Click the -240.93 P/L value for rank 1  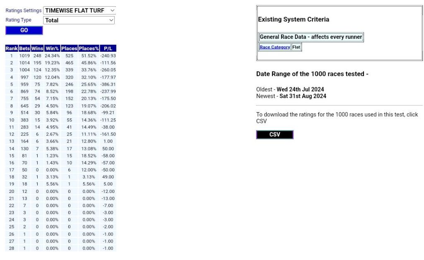108,56
